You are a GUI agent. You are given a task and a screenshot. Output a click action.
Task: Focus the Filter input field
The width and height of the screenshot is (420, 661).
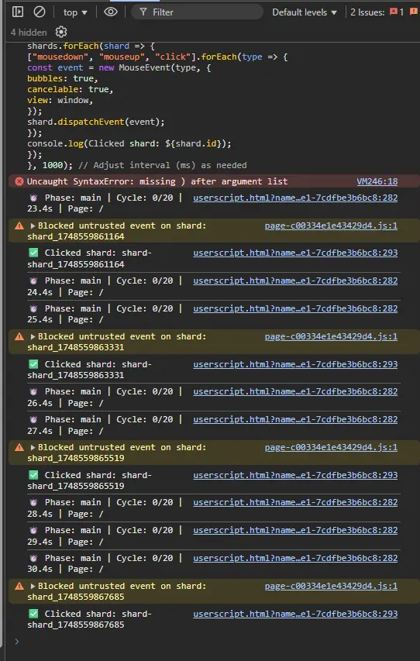tap(198, 12)
